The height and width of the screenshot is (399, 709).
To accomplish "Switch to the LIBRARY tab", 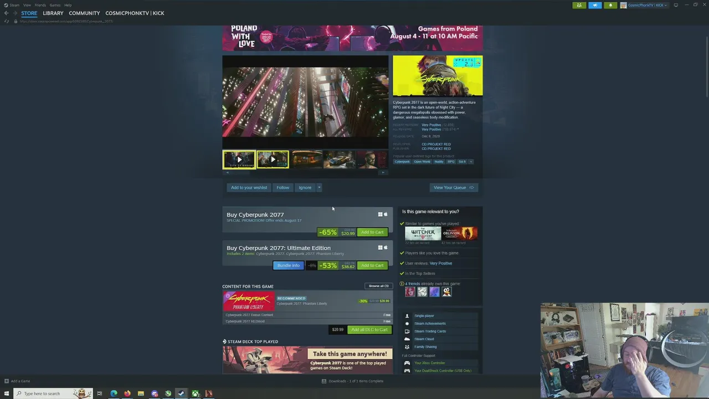I will pyautogui.click(x=53, y=13).
